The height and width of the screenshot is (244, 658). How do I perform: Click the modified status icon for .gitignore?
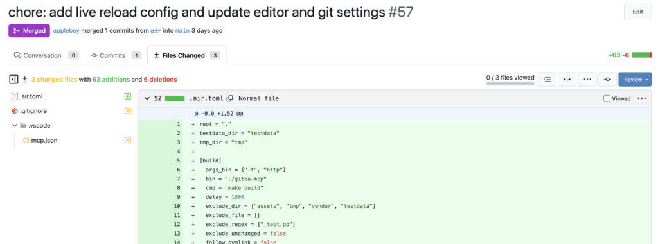coord(128,111)
